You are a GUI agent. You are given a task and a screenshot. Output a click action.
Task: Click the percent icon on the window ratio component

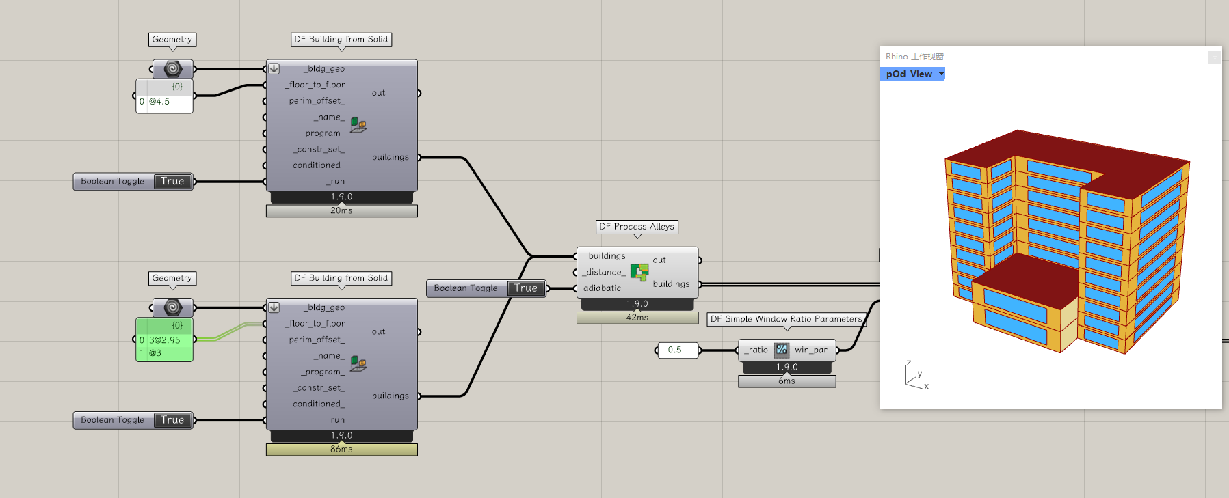tap(781, 350)
